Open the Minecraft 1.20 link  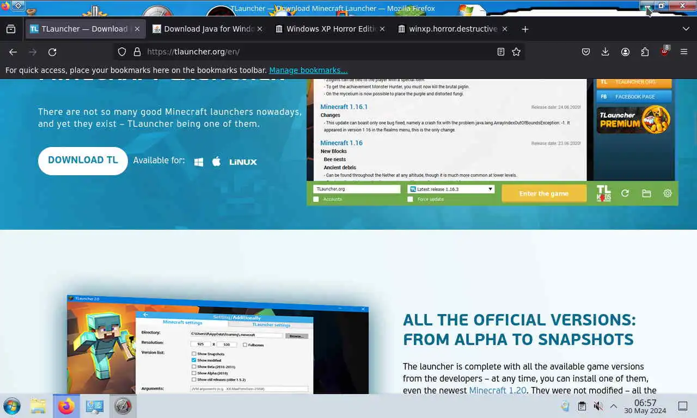pos(498,390)
